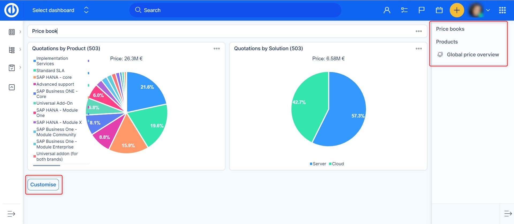Open the nine-dot apps grid menu
Viewport: 514px width, 224px height.
[x=502, y=10]
